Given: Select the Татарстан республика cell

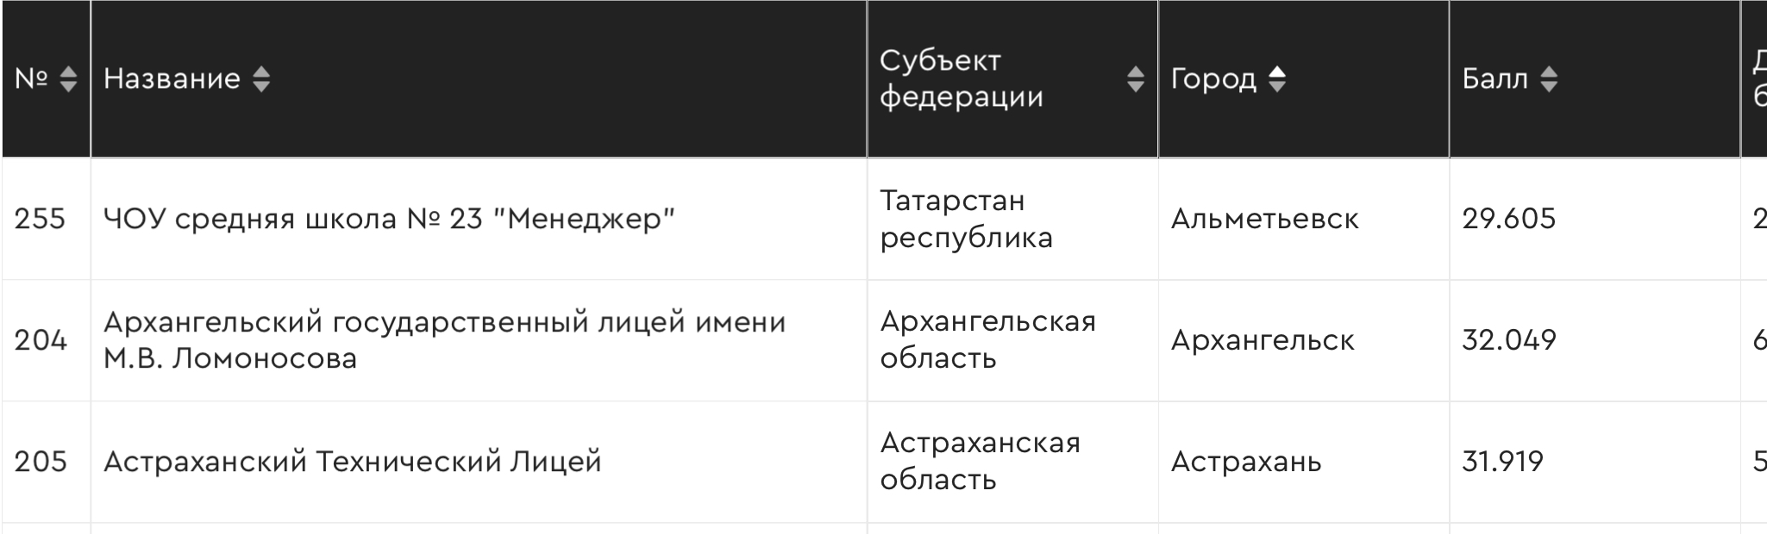Looking at the screenshot, I should [x=966, y=219].
